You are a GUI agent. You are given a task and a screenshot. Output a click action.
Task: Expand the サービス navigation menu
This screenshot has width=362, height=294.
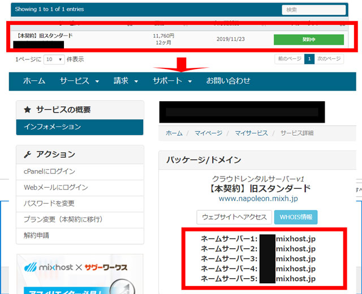79,81
